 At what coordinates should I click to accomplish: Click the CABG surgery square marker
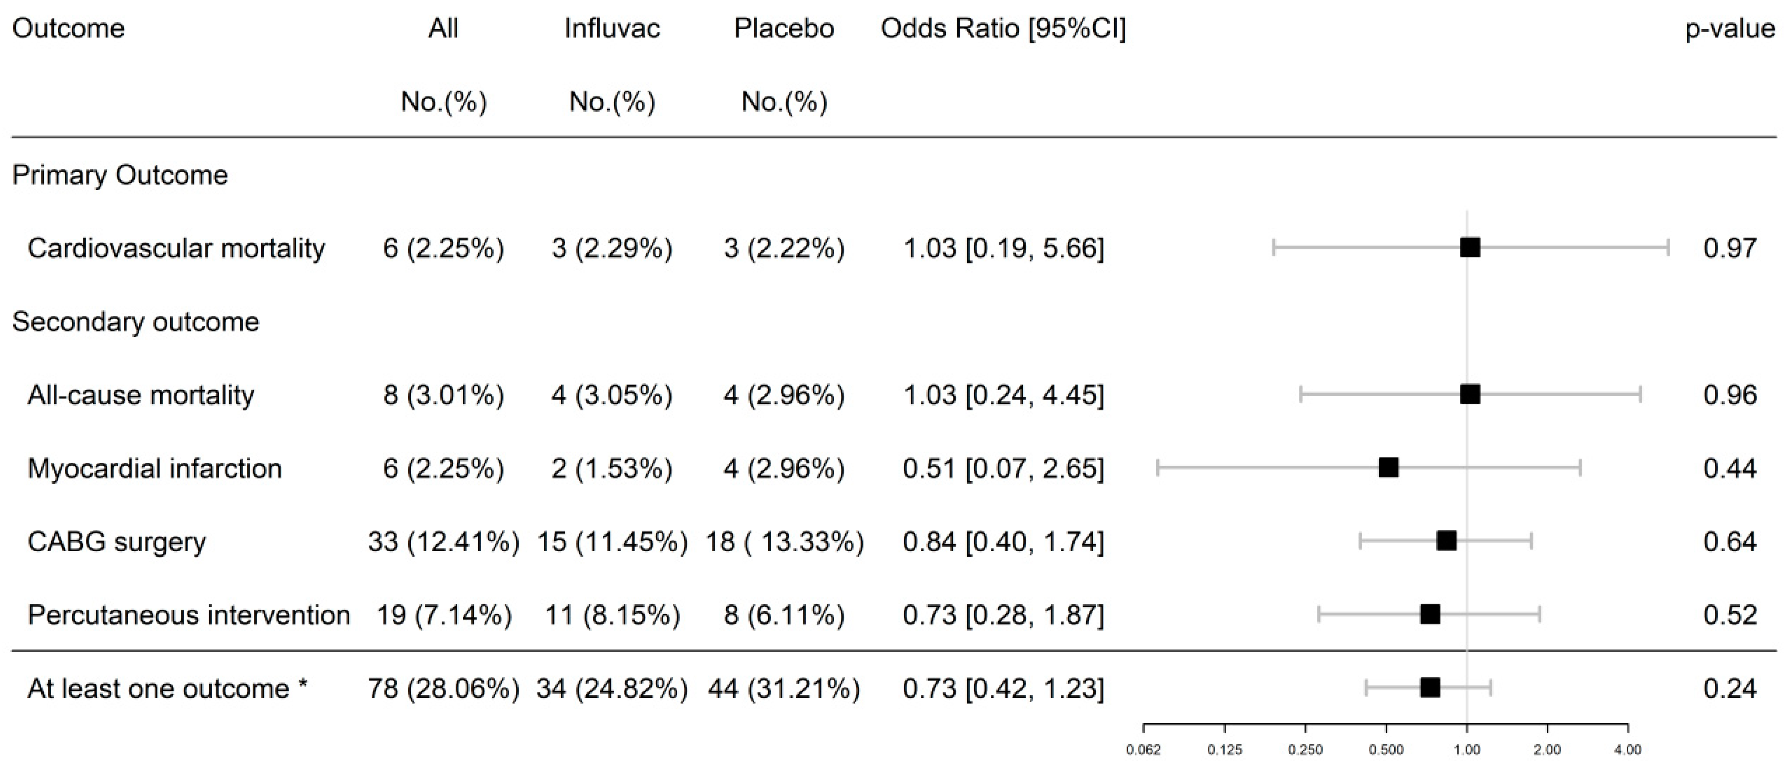tap(1446, 541)
